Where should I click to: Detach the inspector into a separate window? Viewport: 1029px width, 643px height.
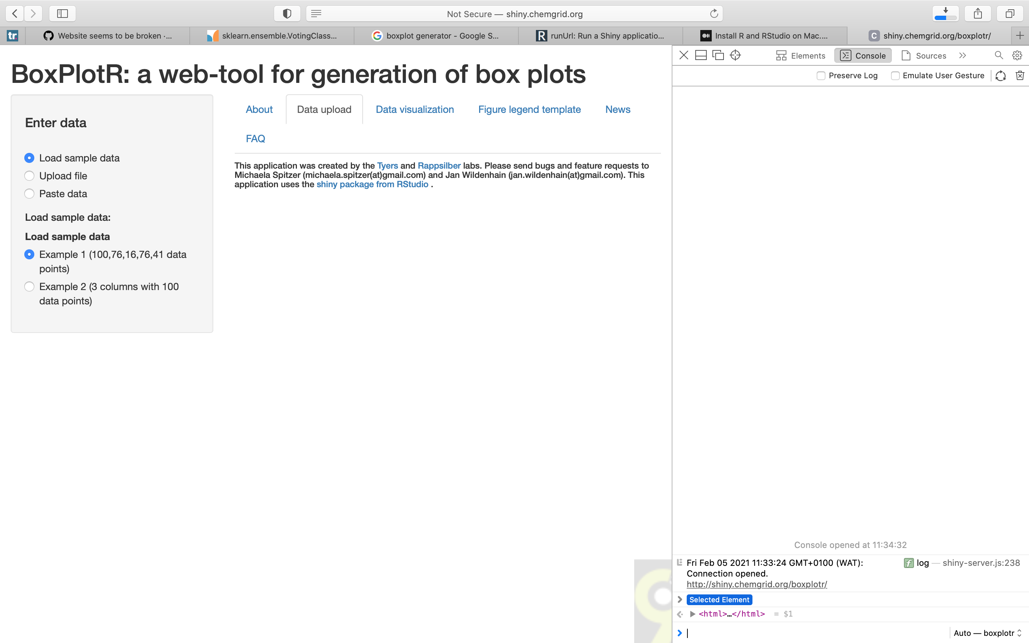click(718, 55)
